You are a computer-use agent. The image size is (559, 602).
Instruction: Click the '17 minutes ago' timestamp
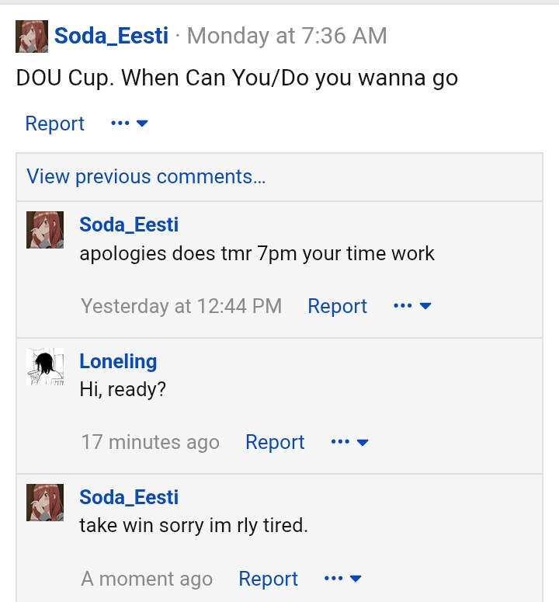[x=150, y=442]
